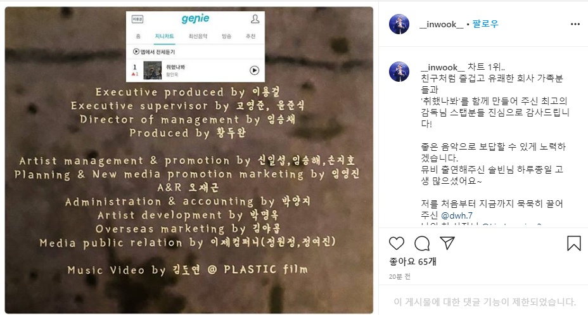View the 좋아요 65개 likes list
Screen dimensions: 588x315
point(412,261)
